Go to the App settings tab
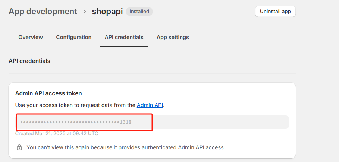339x162 pixels. 173,37
